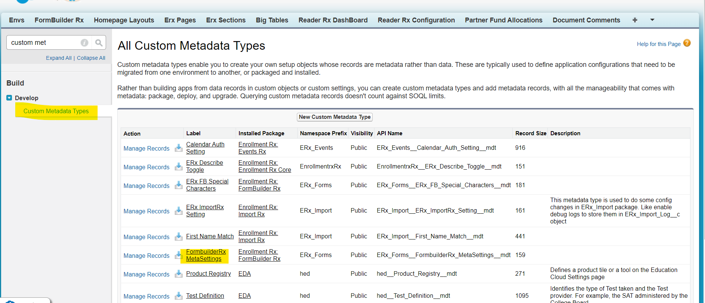Click the info icon in quick find box
This screenshot has height=303, width=705.
pos(85,43)
